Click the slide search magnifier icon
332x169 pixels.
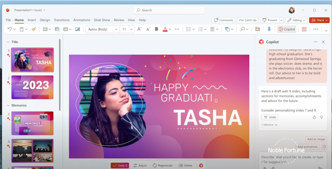(x=57, y=29)
